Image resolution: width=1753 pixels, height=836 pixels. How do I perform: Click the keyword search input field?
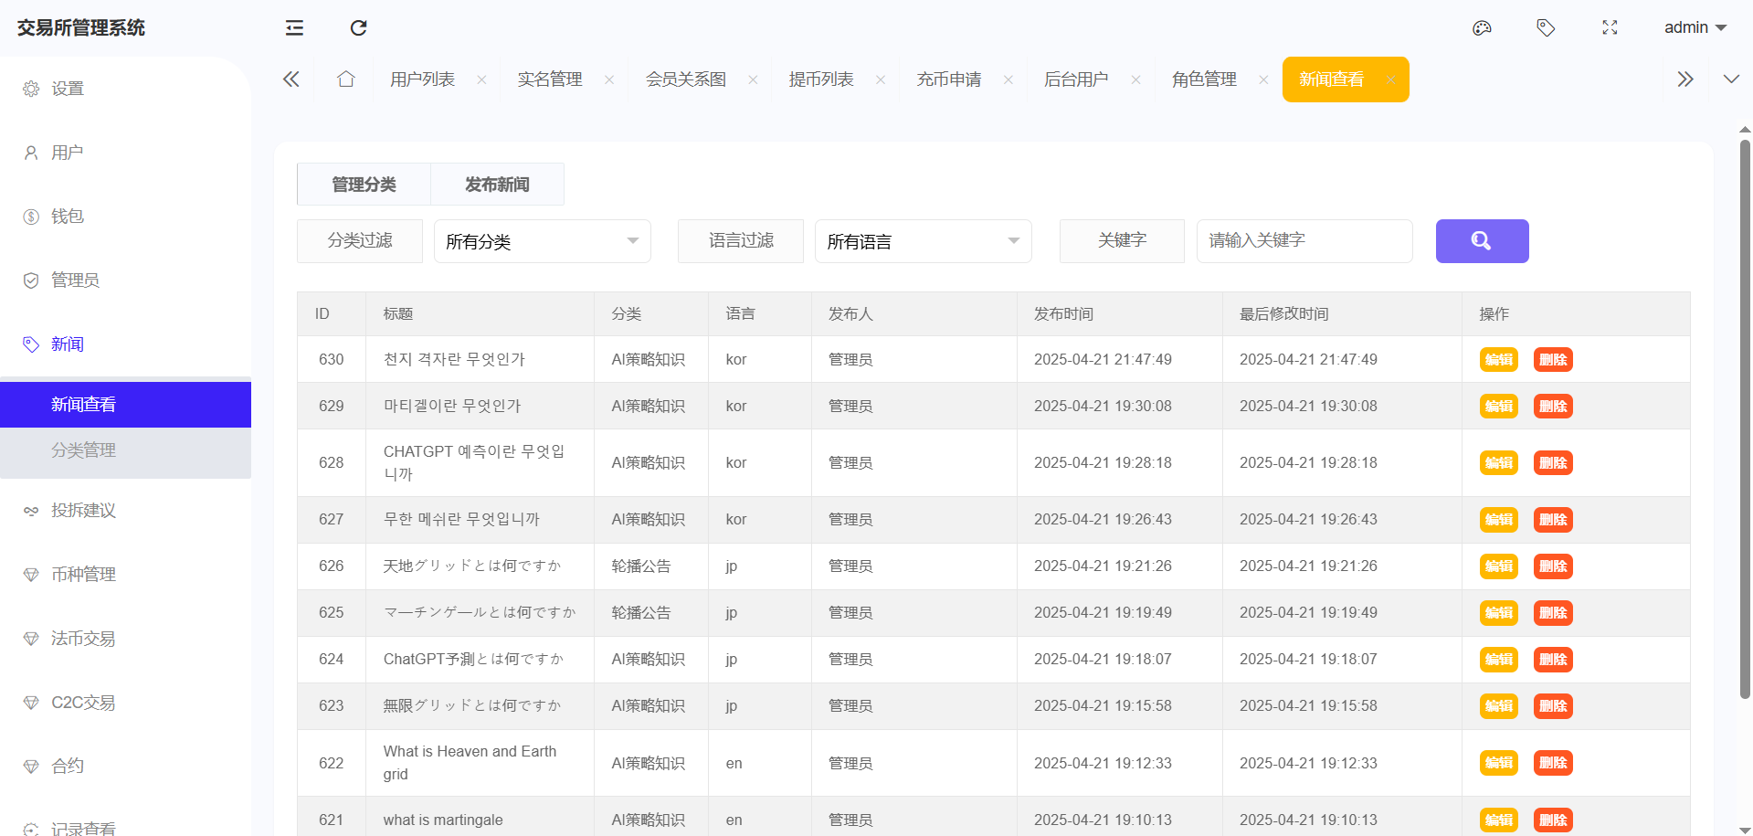(1304, 241)
